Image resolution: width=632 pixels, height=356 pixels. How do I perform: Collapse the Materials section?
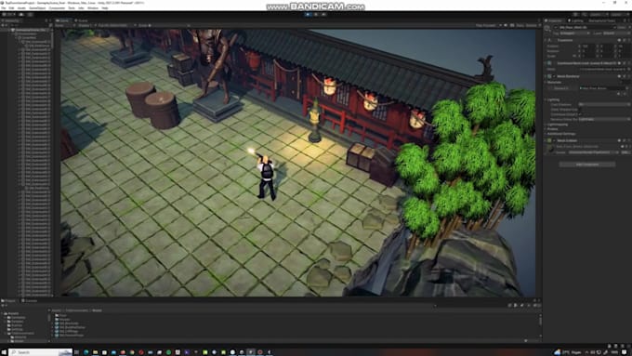pyautogui.click(x=545, y=82)
